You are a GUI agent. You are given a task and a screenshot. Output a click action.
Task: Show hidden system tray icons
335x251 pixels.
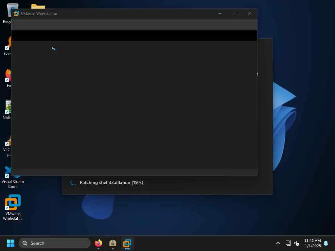click(x=278, y=243)
